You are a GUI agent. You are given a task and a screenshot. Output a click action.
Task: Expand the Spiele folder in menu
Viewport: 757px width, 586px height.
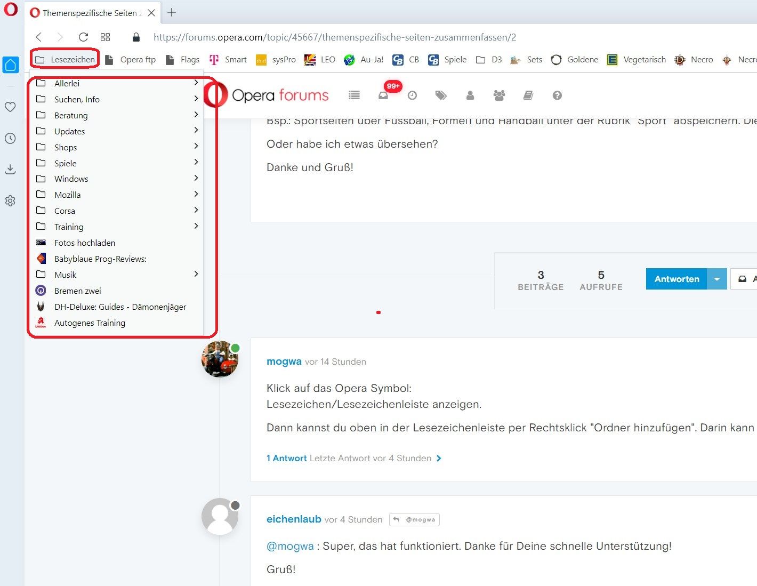click(117, 163)
